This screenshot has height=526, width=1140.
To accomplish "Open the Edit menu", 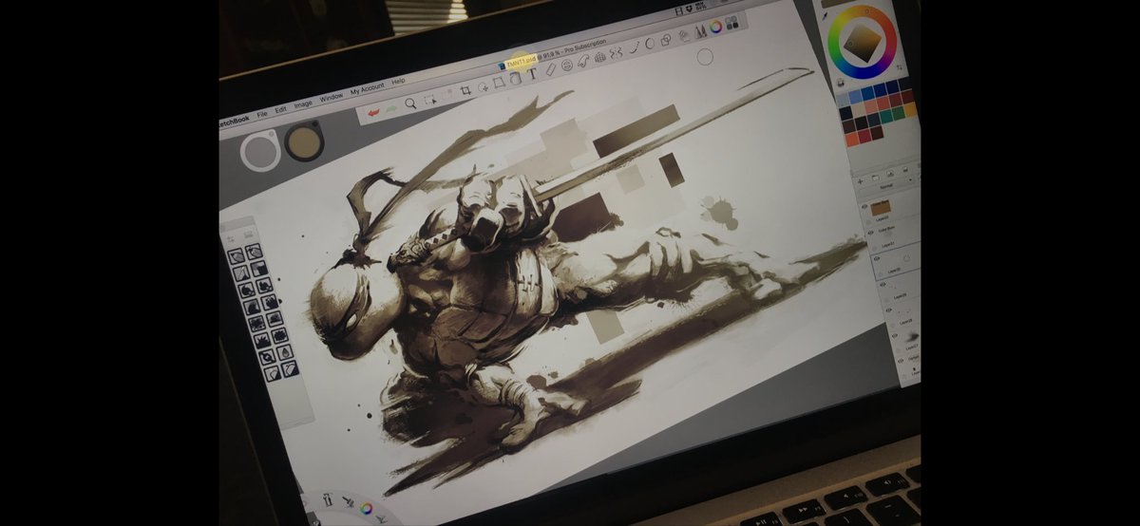I will (x=281, y=109).
